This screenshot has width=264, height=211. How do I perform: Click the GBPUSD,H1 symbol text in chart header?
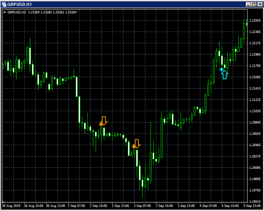[17, 12]
